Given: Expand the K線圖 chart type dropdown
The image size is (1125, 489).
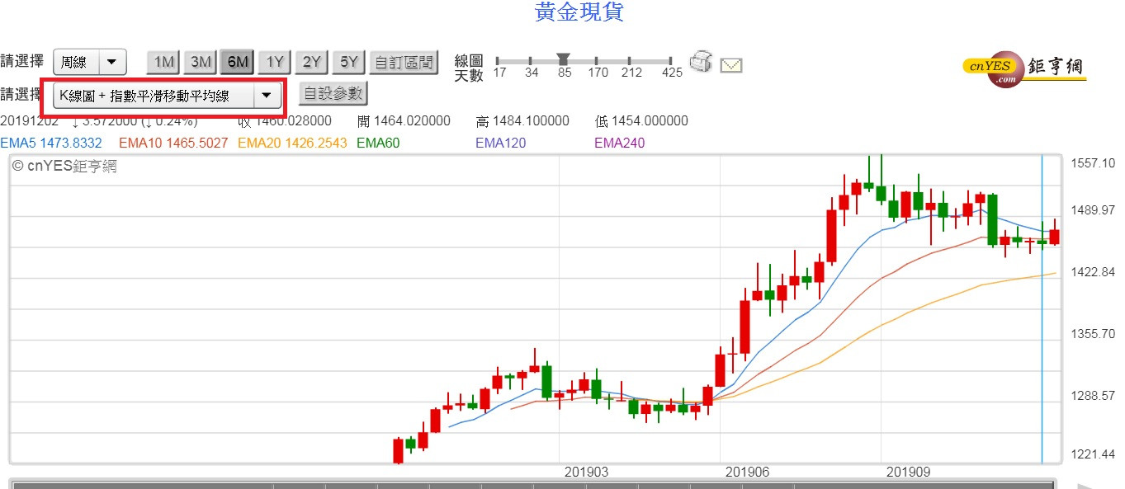Looking at the screenshot, I should coord(266,96).
